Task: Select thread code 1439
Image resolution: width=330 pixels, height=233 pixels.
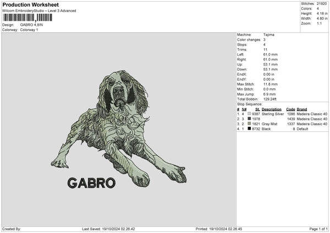Action: click(291, 119)
